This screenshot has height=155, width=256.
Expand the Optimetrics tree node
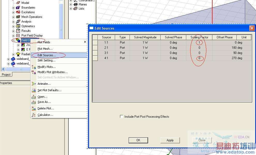tap(13, 26)
